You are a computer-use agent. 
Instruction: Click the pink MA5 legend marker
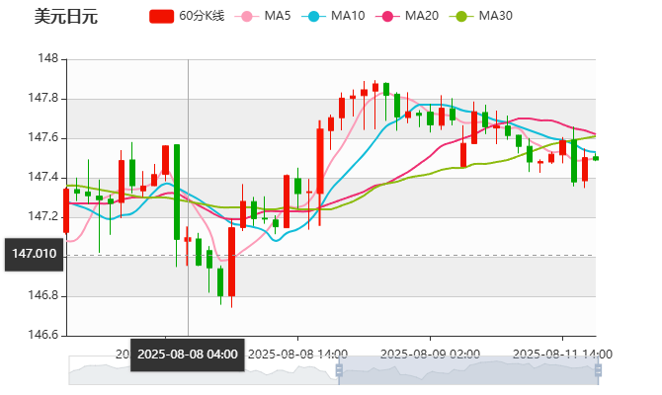(246, 16)
